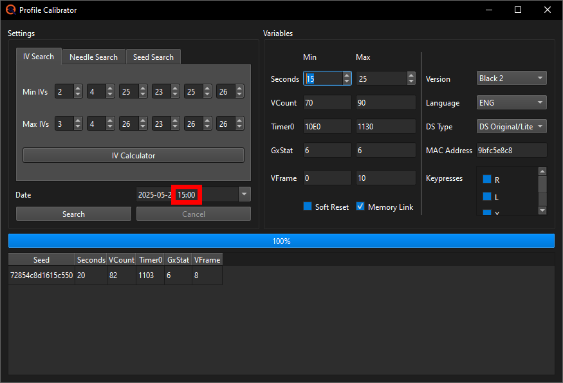
Task: Open the Language dropdown set to ENG
Action: 511,102
